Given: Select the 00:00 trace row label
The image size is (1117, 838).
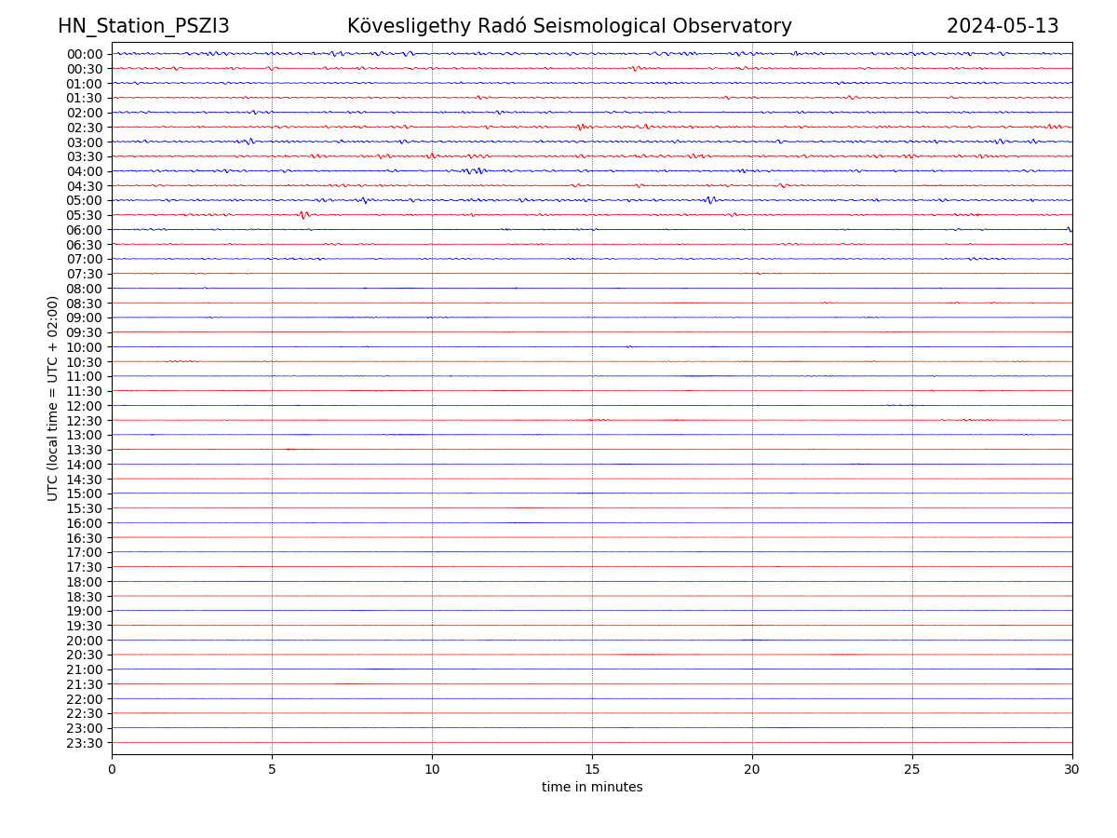Looking at the screenshot, I should (x=85, y=54).
